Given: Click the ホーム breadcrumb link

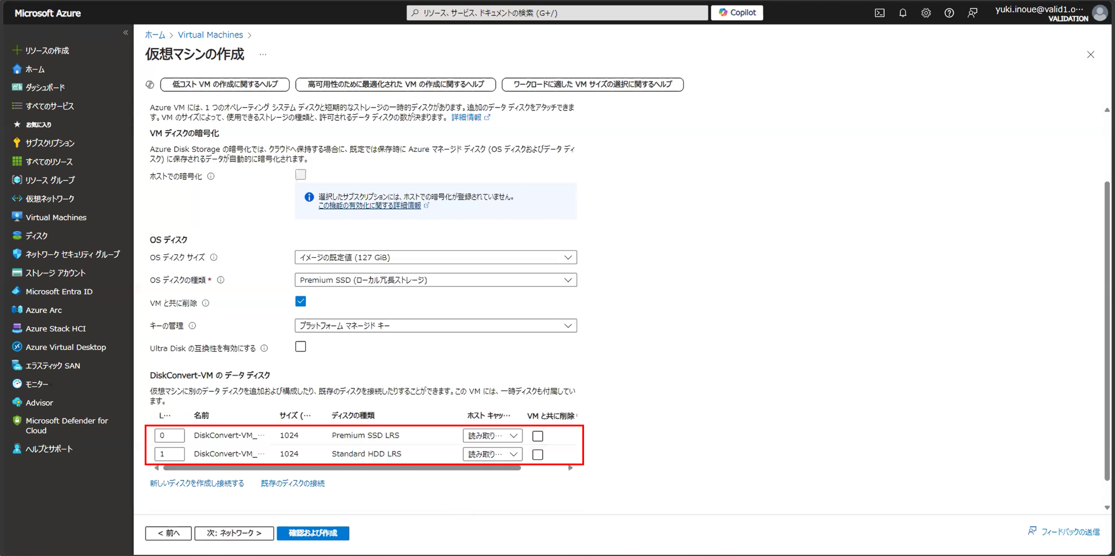Looking at the screenshot, I should [155, 35].
